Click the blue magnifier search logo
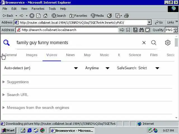Viewport: 179px width, 134px height. (6, 43)
